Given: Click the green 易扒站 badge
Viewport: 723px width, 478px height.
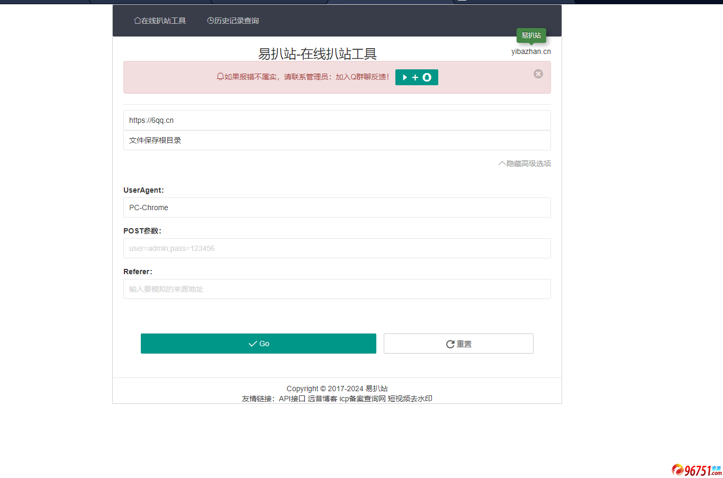Looking at the screenshot, I should (531, 35).
